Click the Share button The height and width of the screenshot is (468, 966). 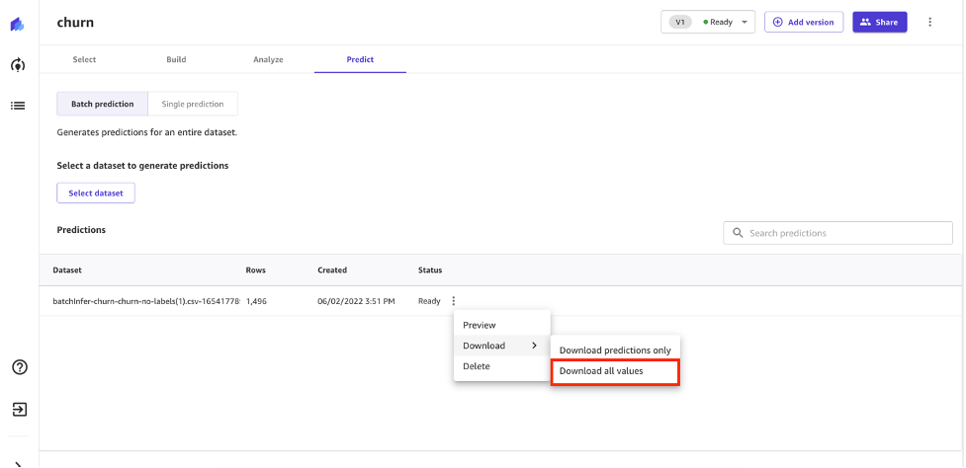[879, 22]
